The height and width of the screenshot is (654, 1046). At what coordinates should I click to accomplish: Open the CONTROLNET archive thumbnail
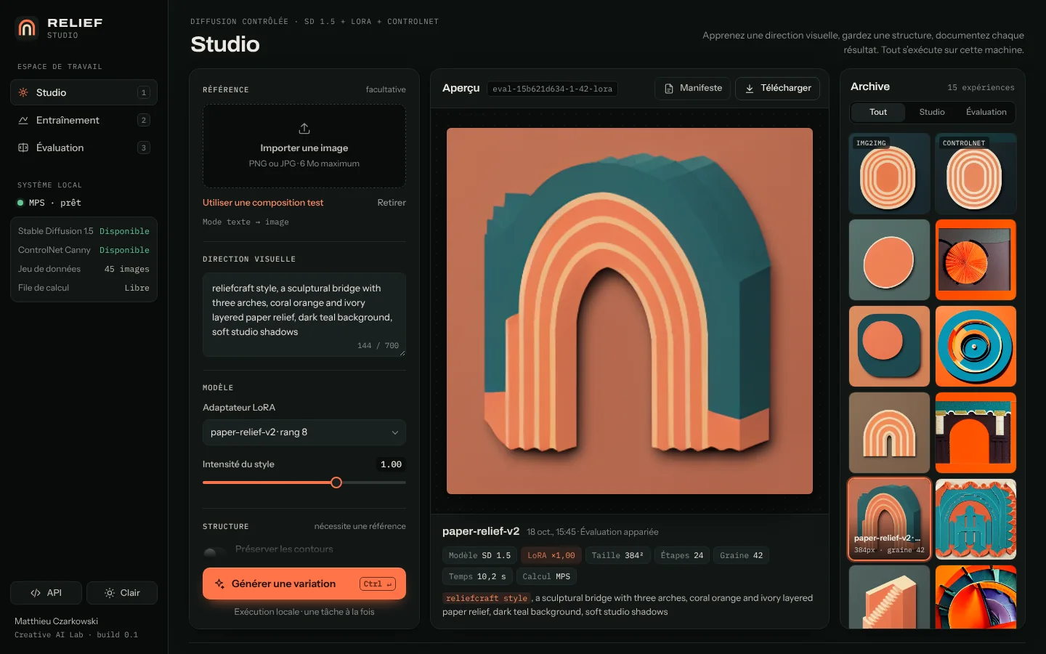click(976, 174)
